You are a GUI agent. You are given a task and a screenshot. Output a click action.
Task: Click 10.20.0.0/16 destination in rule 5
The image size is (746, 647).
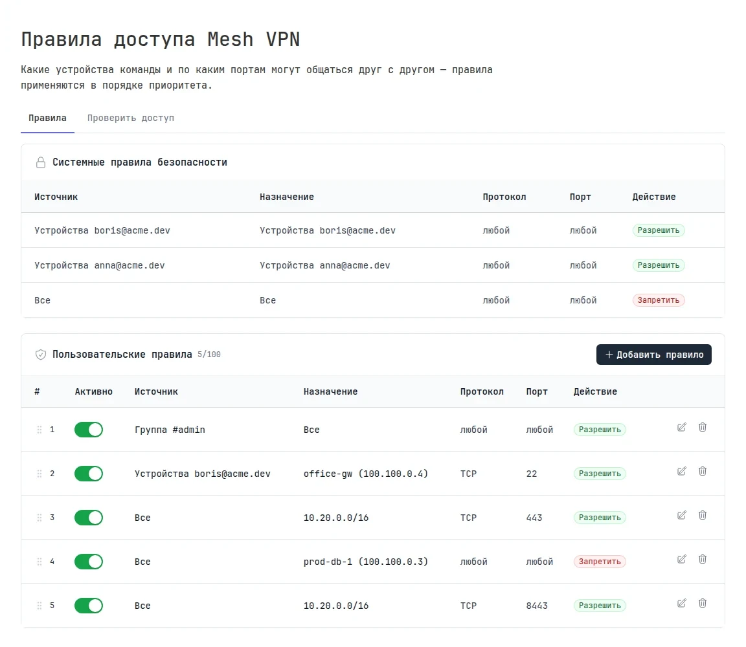(336, 605)
